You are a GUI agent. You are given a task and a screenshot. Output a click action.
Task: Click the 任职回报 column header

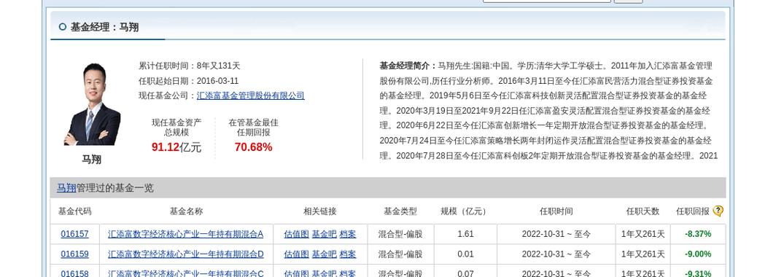(x=693, y=211)
